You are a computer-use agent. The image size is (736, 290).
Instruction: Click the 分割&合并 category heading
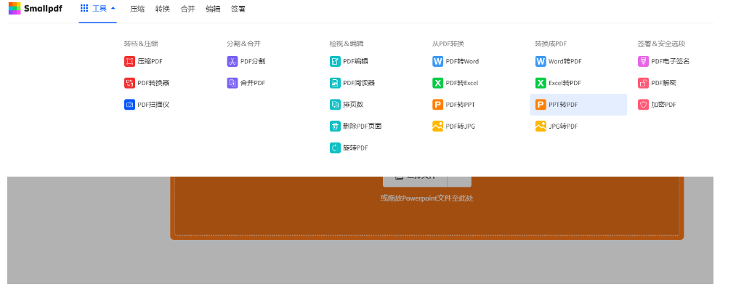[243, 44]
